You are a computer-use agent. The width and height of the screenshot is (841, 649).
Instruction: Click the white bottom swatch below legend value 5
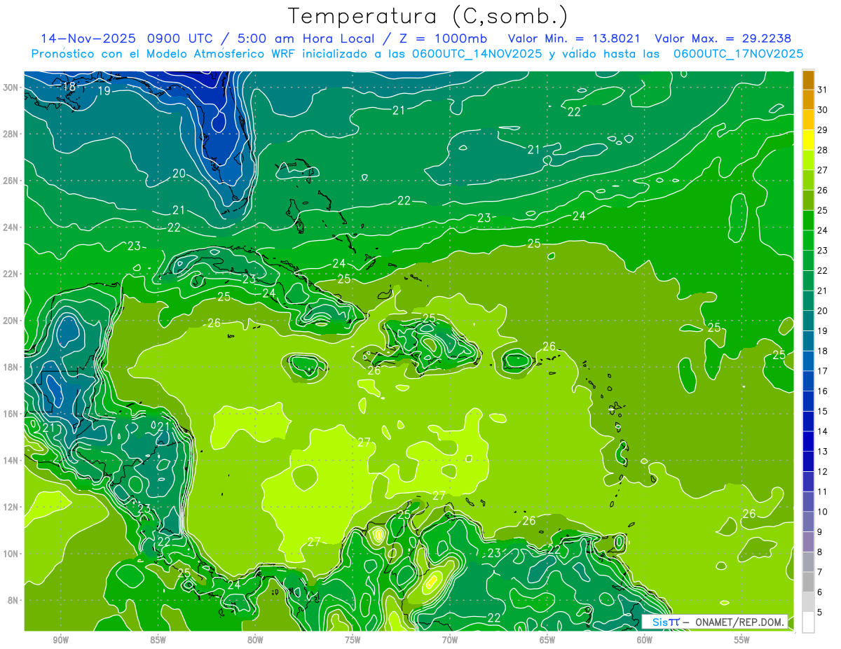pos(808,622)
